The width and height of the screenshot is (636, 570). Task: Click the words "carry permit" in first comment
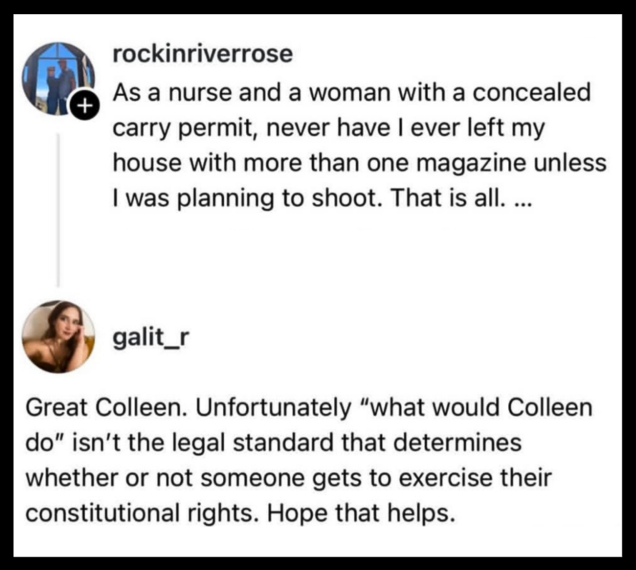(184, 128)
